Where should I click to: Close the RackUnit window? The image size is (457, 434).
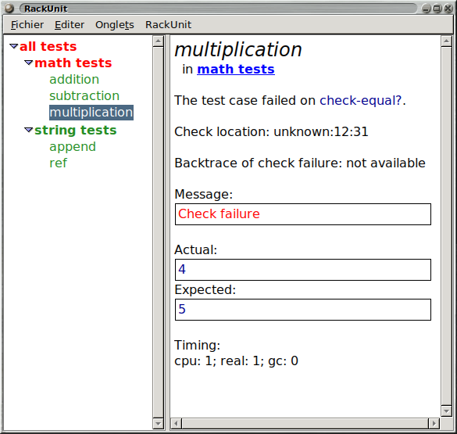pyautogui.click(x=448, y=9)
